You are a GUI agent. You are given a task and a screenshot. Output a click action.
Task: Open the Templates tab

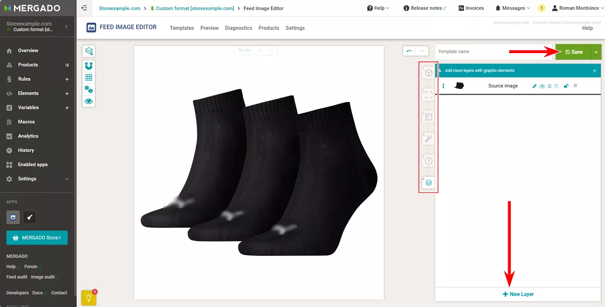point(182,28)
